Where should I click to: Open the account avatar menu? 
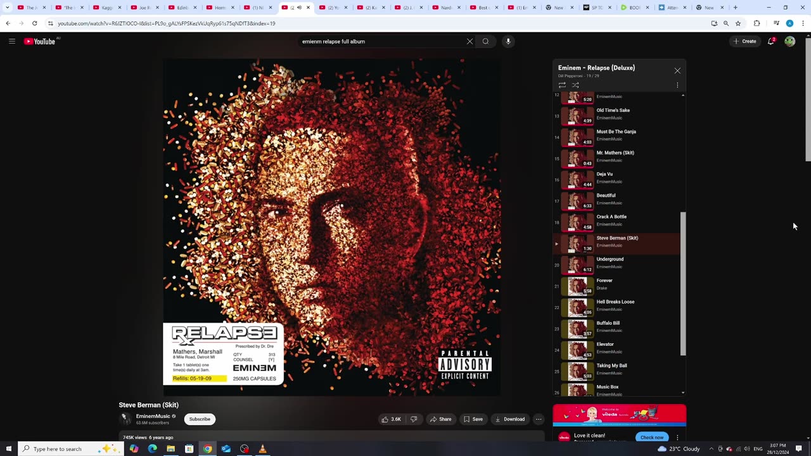pos(789,41)
